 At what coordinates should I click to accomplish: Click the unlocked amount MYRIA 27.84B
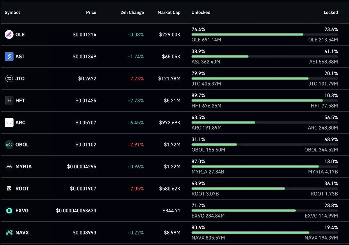(x=208, y=172)
